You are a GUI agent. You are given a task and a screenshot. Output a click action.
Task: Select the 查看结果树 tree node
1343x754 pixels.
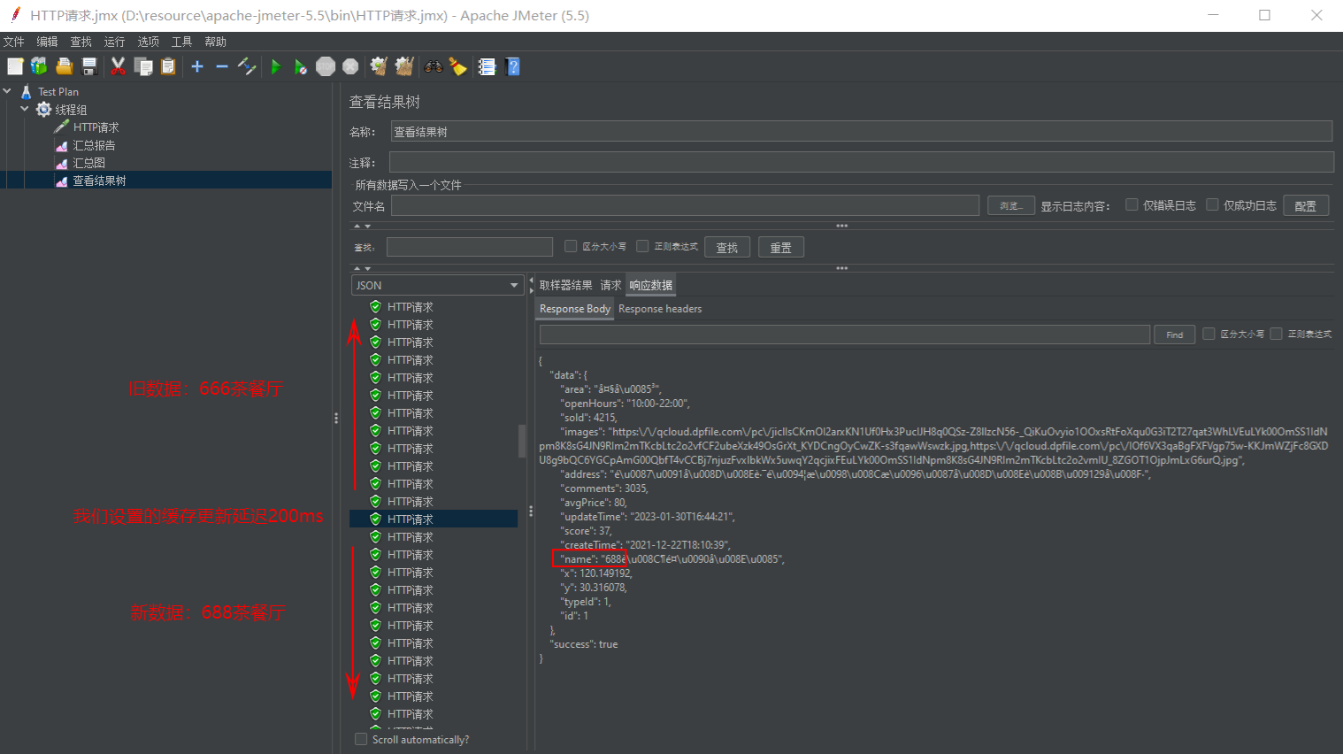click(x=99, y=181)
